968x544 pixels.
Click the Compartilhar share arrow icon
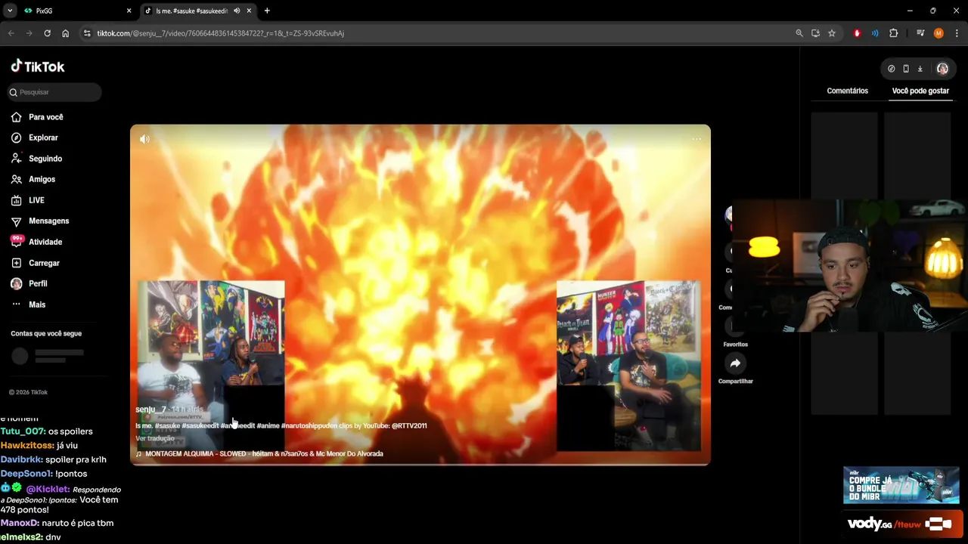coord(735,363)
